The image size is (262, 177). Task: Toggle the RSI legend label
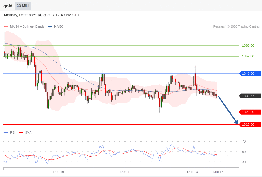coord(13,132)
